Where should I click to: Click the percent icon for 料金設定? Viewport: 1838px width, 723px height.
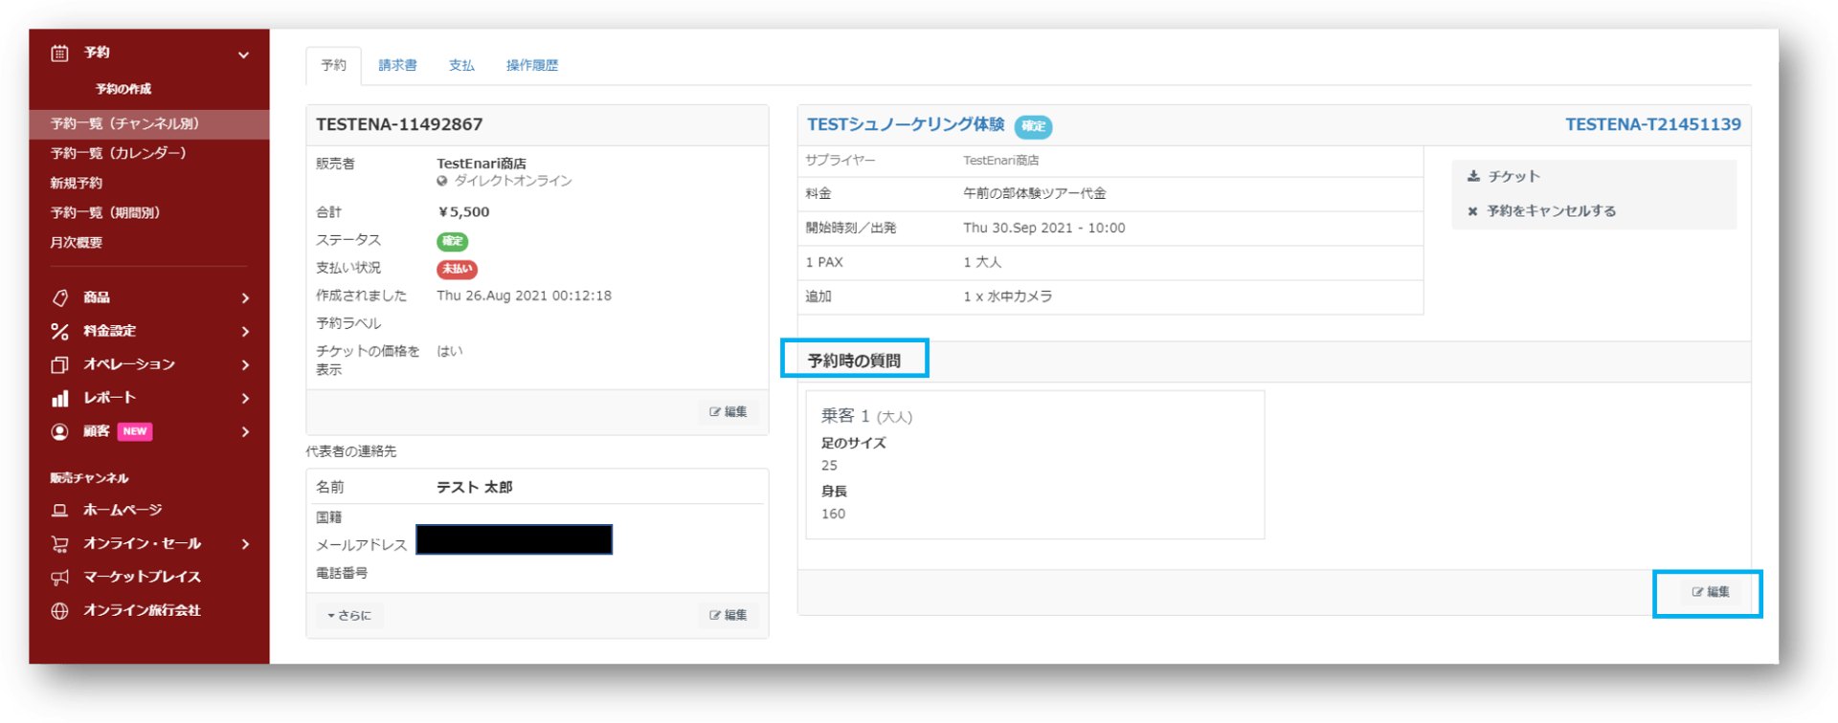point(59,332)
